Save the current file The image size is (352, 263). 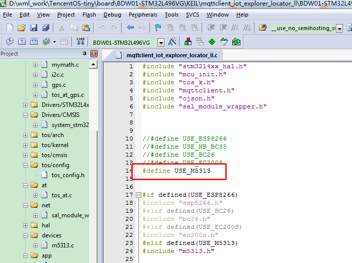pos(34,28)
